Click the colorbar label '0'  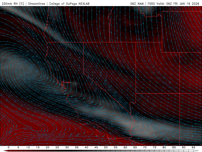pos(9,147)
